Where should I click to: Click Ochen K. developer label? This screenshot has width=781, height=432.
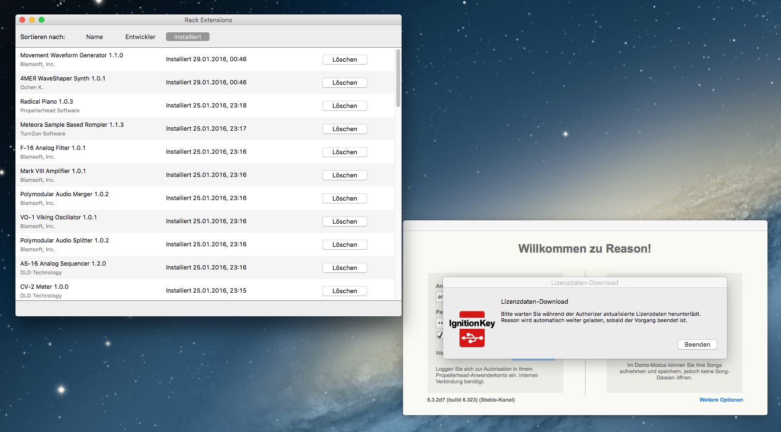(32, 88)
